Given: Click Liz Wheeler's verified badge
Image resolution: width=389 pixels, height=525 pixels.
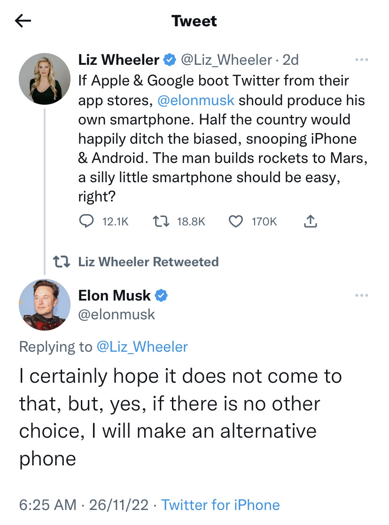Looking at the screenshot, I should pyautogui.click(x=170, y=60).
